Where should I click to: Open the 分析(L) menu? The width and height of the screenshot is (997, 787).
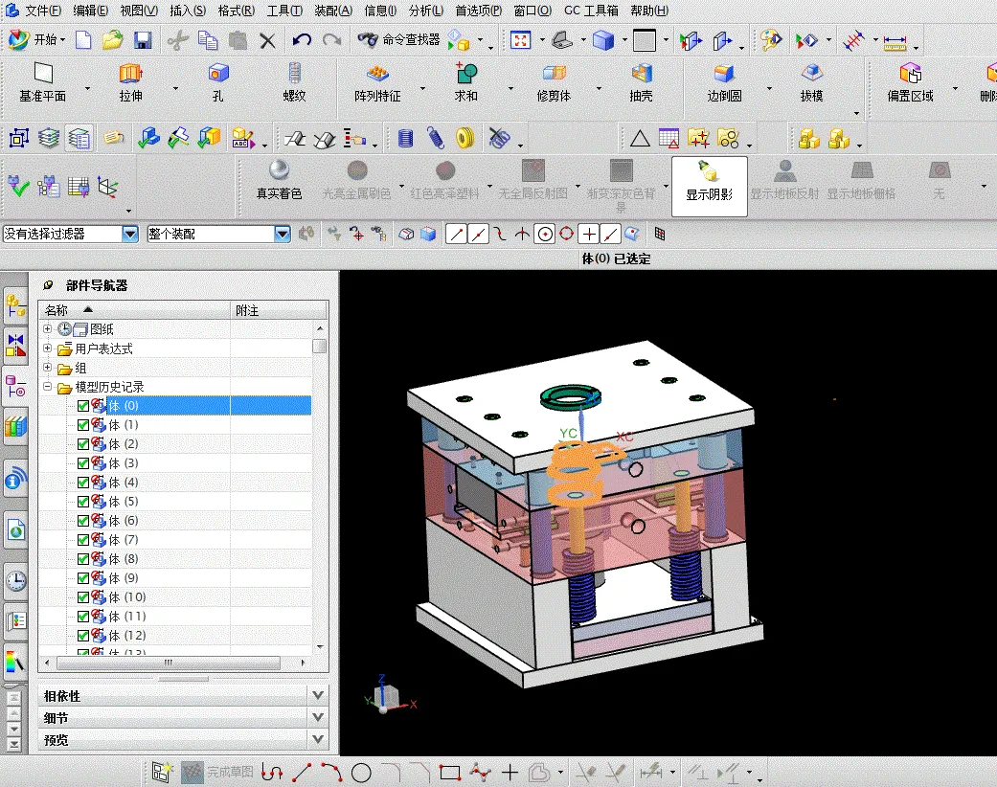(426, 11)
